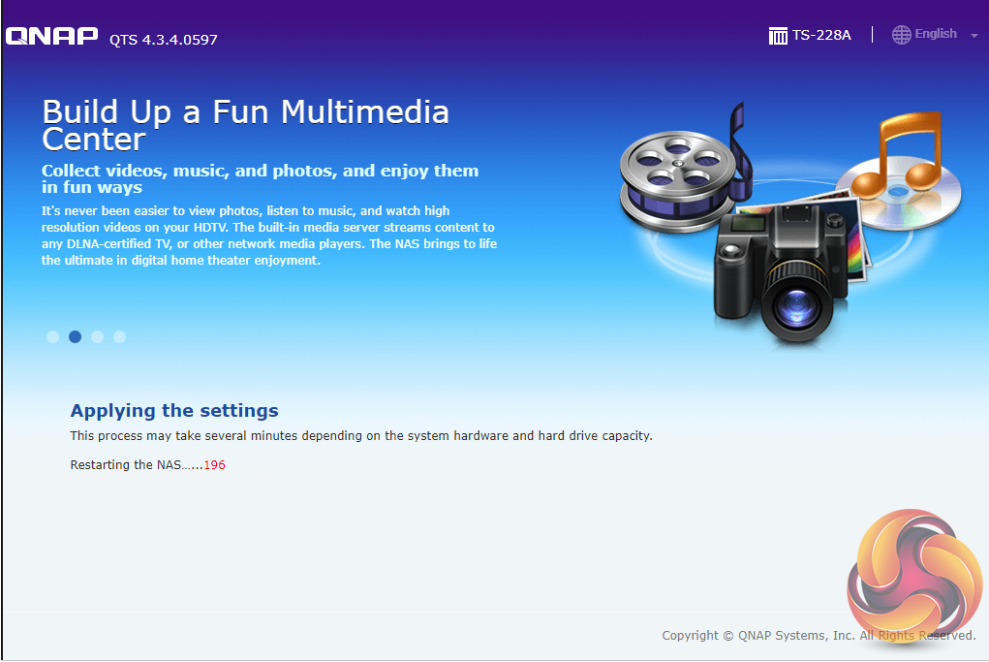Click the QNAP logo
The image size is (989, 662).
(x=51, y=36)
